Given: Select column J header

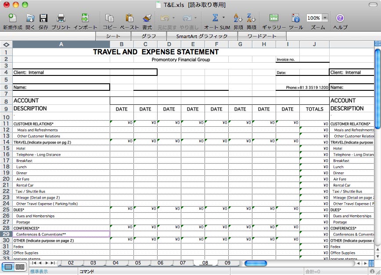Looking at the screenshot, I should (314, 44).
